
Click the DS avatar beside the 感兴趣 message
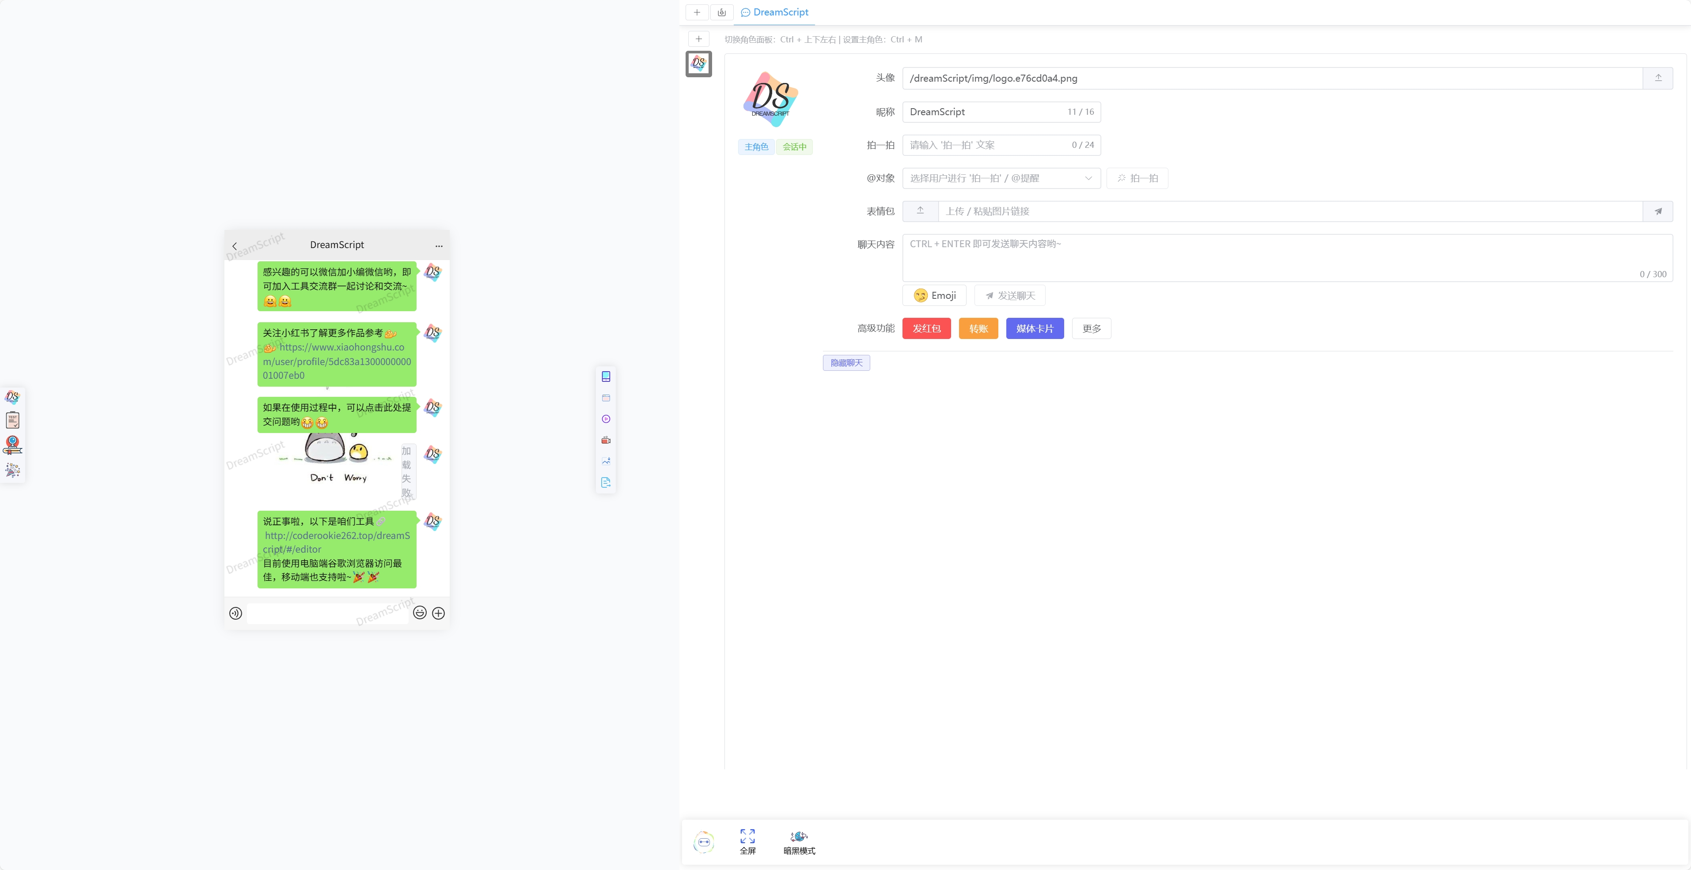pos(432,271)
